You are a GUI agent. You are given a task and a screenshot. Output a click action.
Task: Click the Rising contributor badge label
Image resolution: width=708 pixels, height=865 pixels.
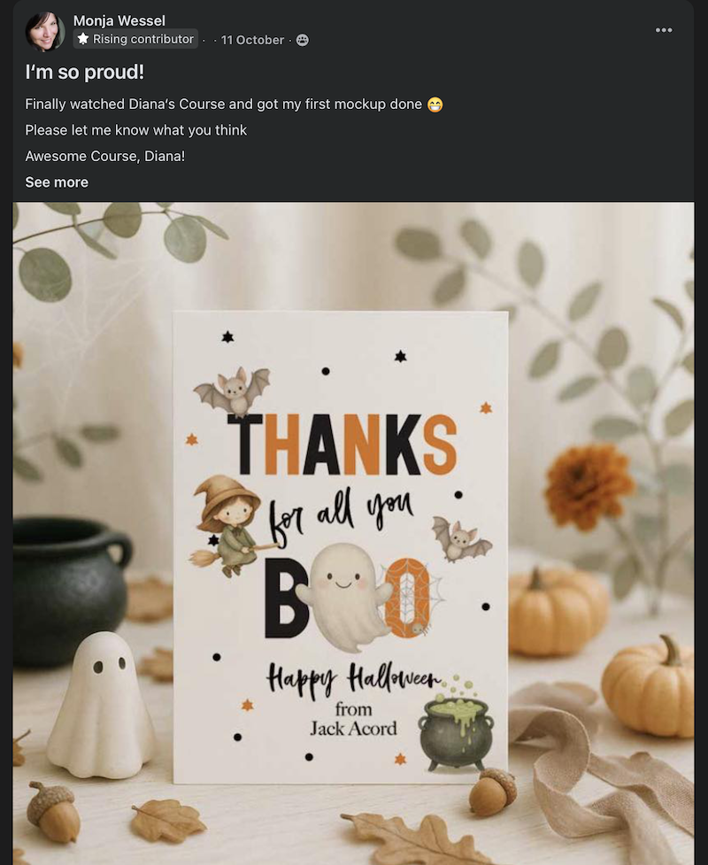coord(142,39)
